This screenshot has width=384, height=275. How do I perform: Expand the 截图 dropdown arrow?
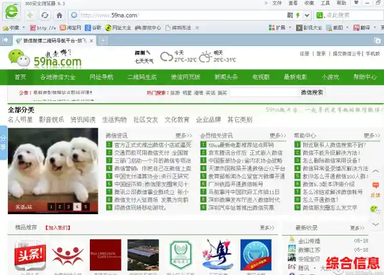[x=347, y=27]
